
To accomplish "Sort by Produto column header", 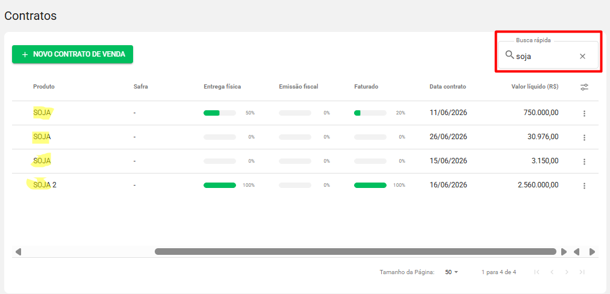I will point(44,86).
